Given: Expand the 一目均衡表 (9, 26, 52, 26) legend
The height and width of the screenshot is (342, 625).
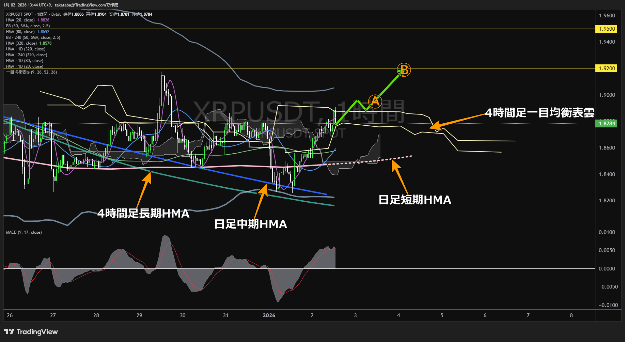Looking at the screenshot, I should (x=31, y=72).
